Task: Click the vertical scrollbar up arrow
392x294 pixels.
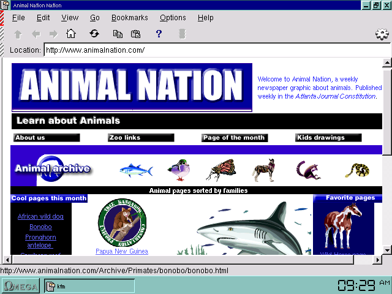Action: coord(387,62)
